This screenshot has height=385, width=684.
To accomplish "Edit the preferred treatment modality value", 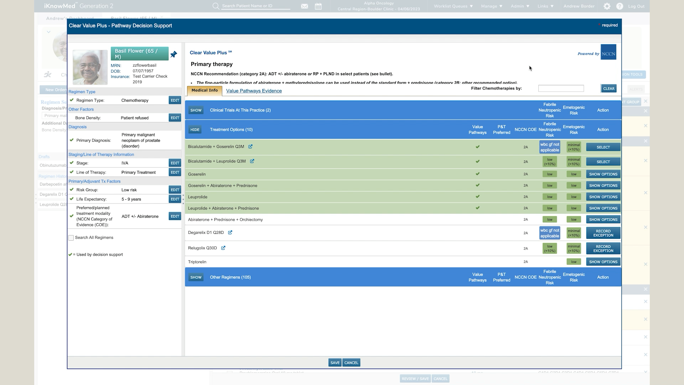I will [175, 216].
